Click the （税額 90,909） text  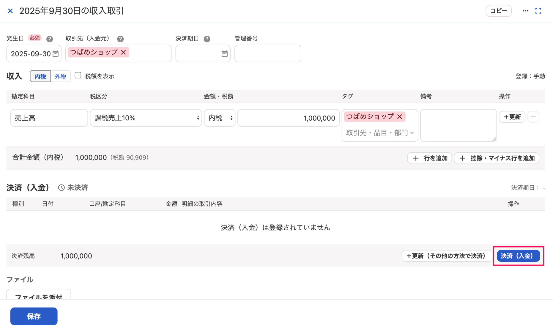(129, 158)
